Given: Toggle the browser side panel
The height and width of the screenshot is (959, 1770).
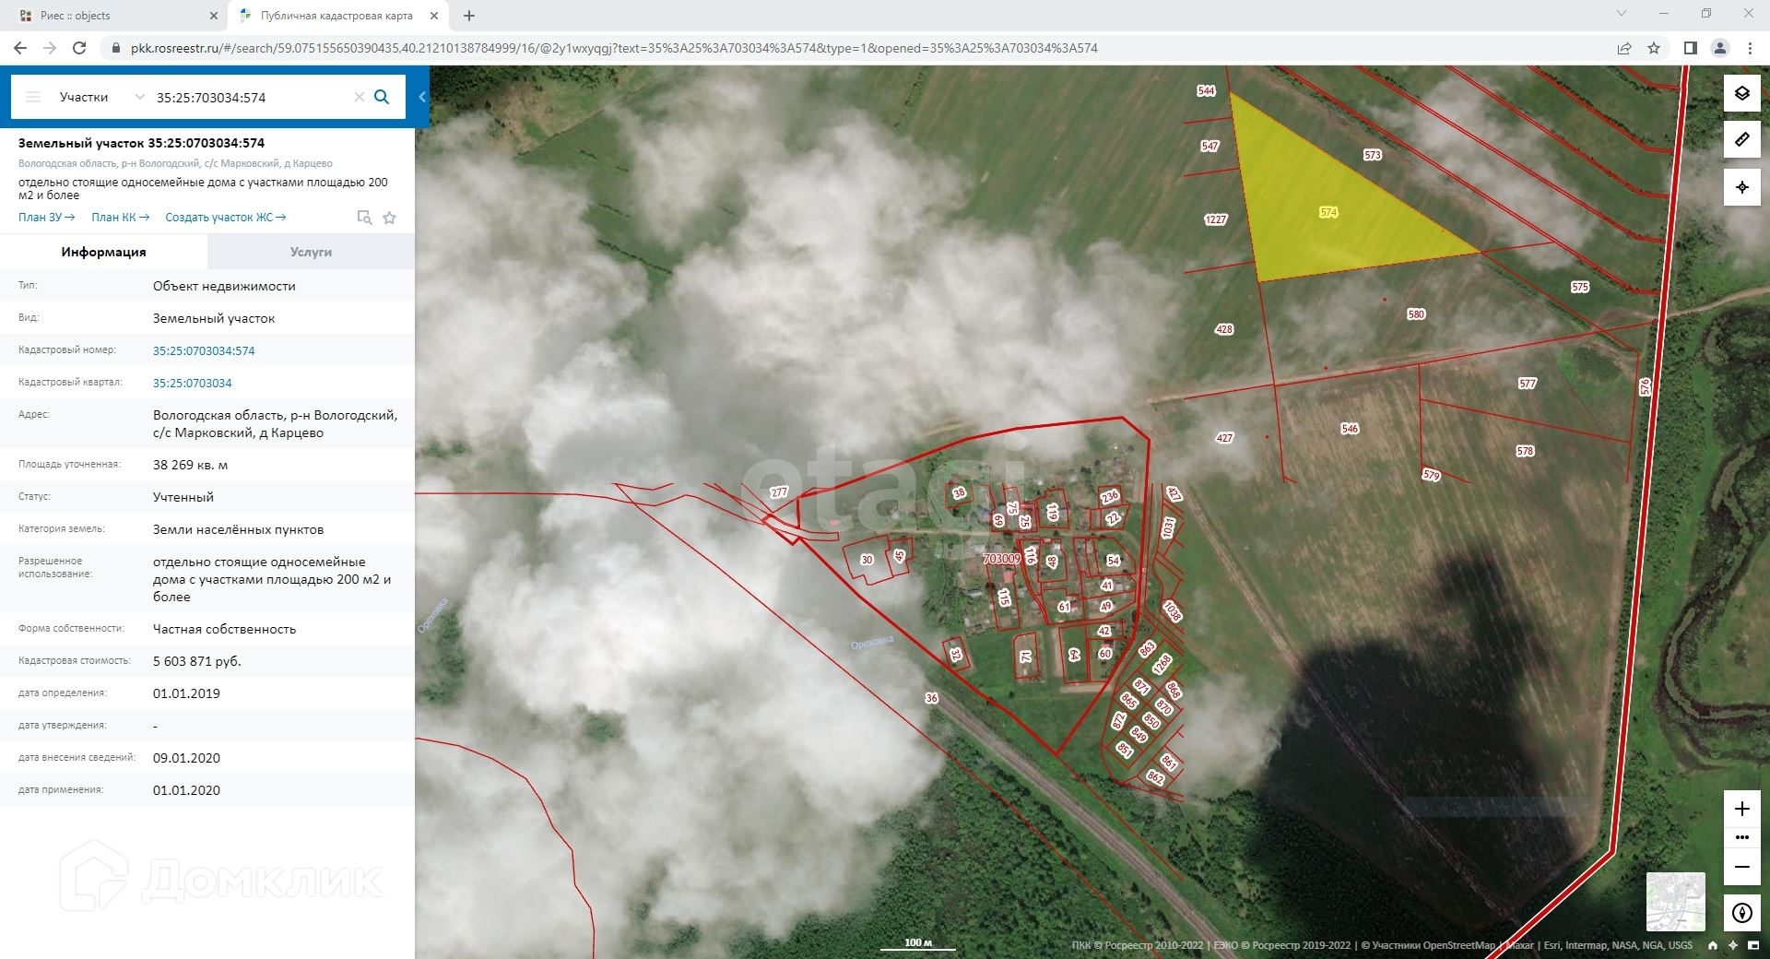Looking at the screenshot, I should [1691, 48].
